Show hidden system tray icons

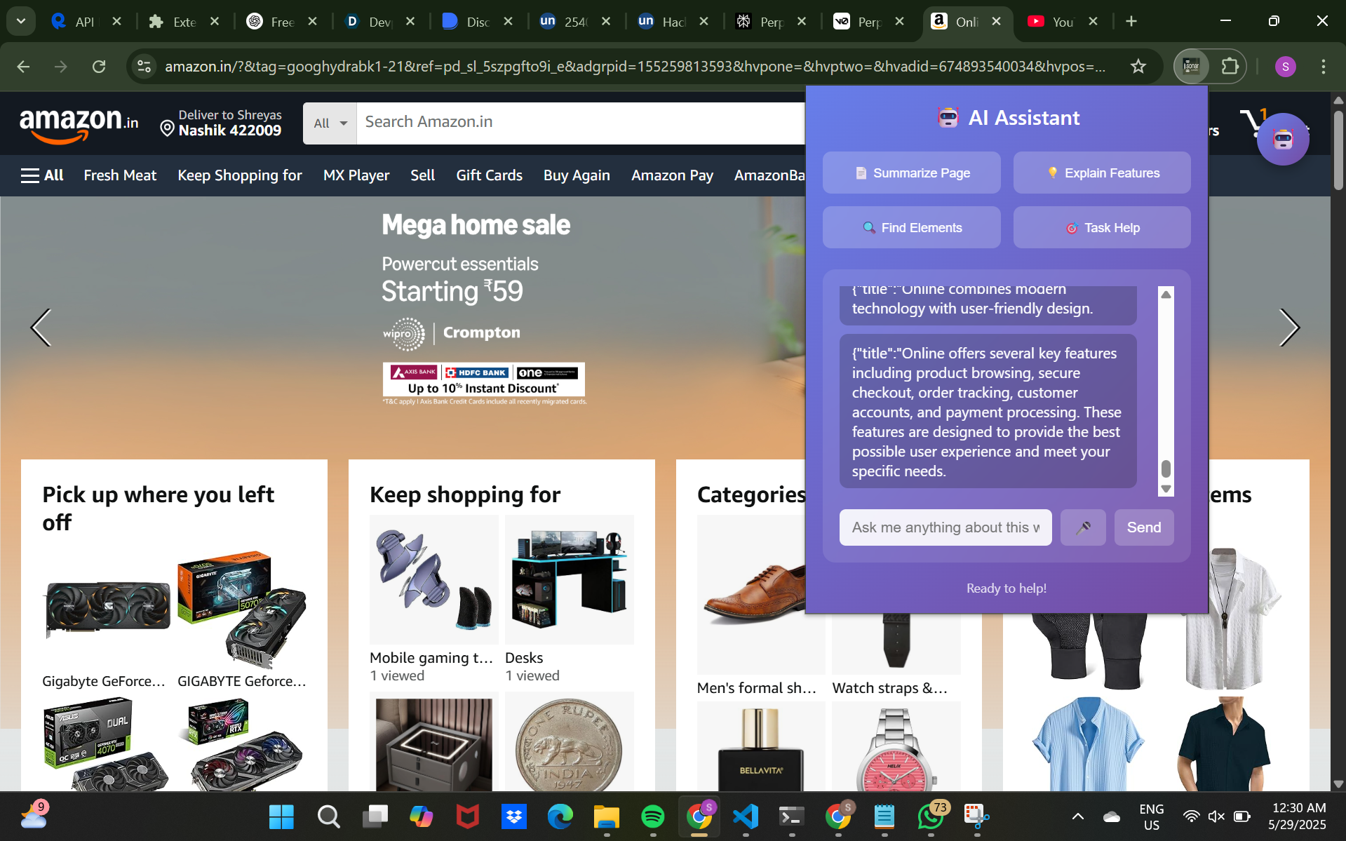(x=1077, y=816)
